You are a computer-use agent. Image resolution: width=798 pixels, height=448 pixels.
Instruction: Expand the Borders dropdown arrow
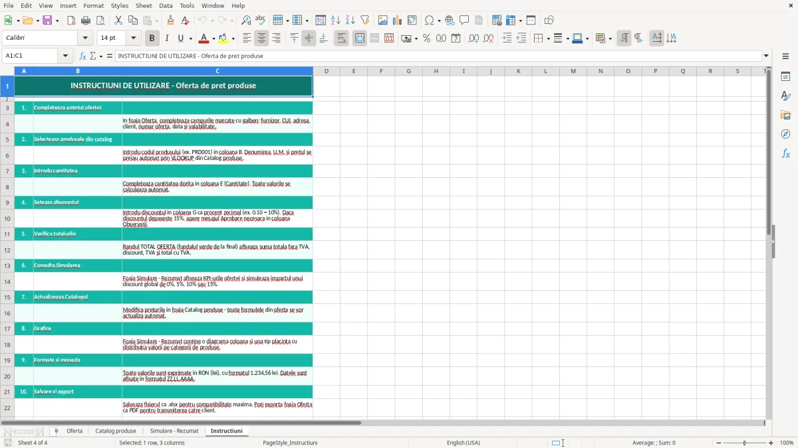547,38
